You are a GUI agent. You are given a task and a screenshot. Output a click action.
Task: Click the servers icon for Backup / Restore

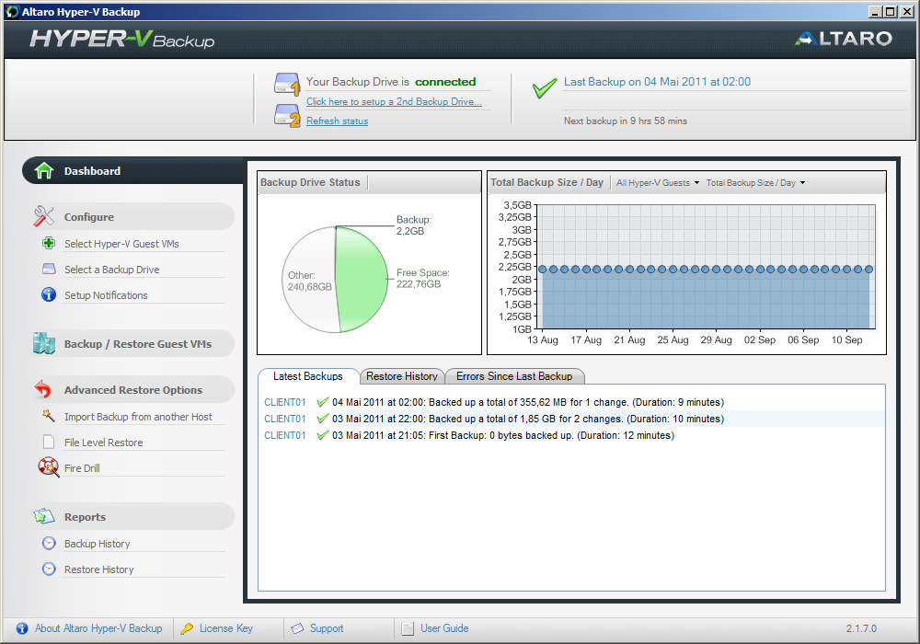[x=44, y=343]
